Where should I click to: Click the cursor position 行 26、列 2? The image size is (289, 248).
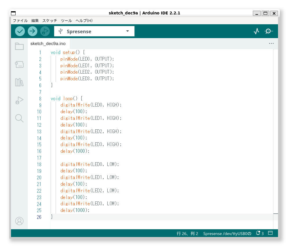(x=187, y=234)
